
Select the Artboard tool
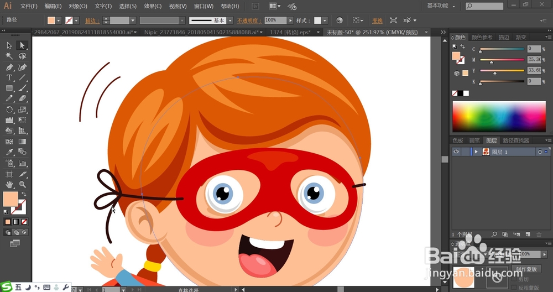pyautogui.click(x=9, y=174)
